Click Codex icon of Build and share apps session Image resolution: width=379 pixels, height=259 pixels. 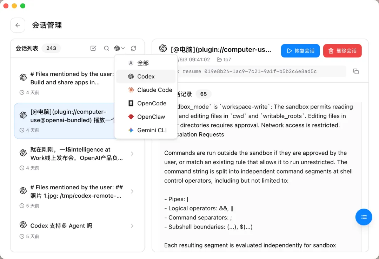click(x=23, y=77)
